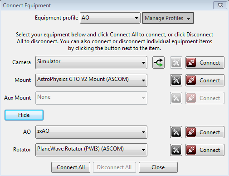Connect the AstroPhysics GTO V2 mount
This screenshot has width=229, height=176.
tap(205, 80)
